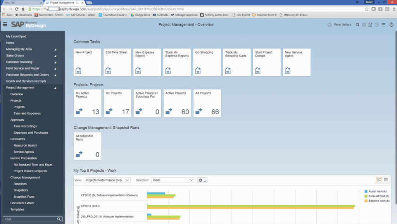Open the help icon in the header

377,24
